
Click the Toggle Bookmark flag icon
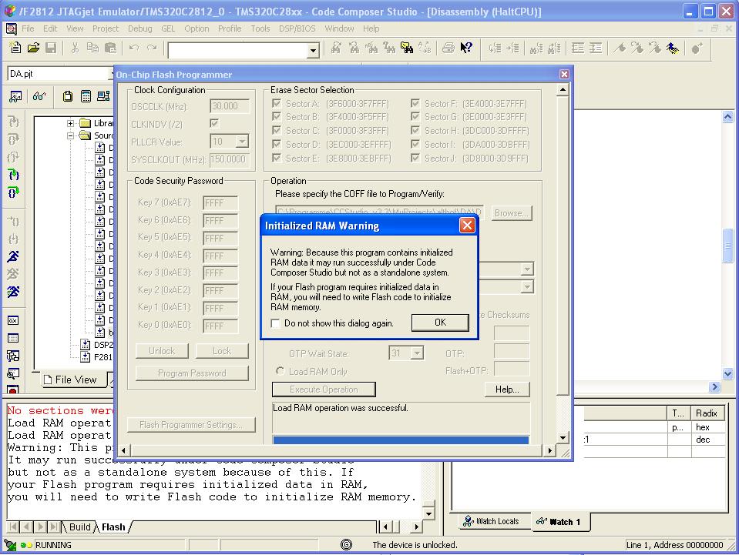[x=620, y=48]
